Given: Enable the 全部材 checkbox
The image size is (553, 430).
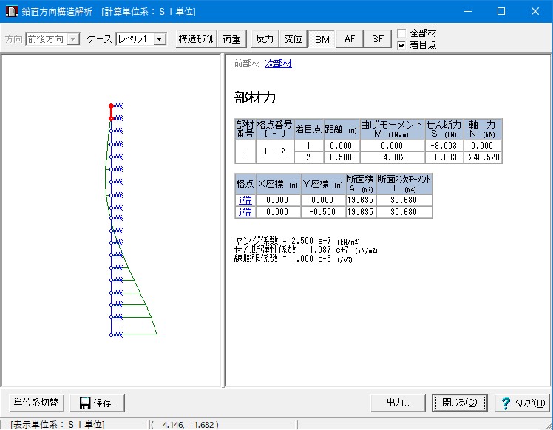Looking at the screenshot, I should [x=401, y=33].
